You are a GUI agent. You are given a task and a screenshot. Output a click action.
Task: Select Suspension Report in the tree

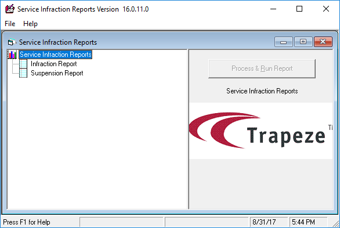(57, 73)
